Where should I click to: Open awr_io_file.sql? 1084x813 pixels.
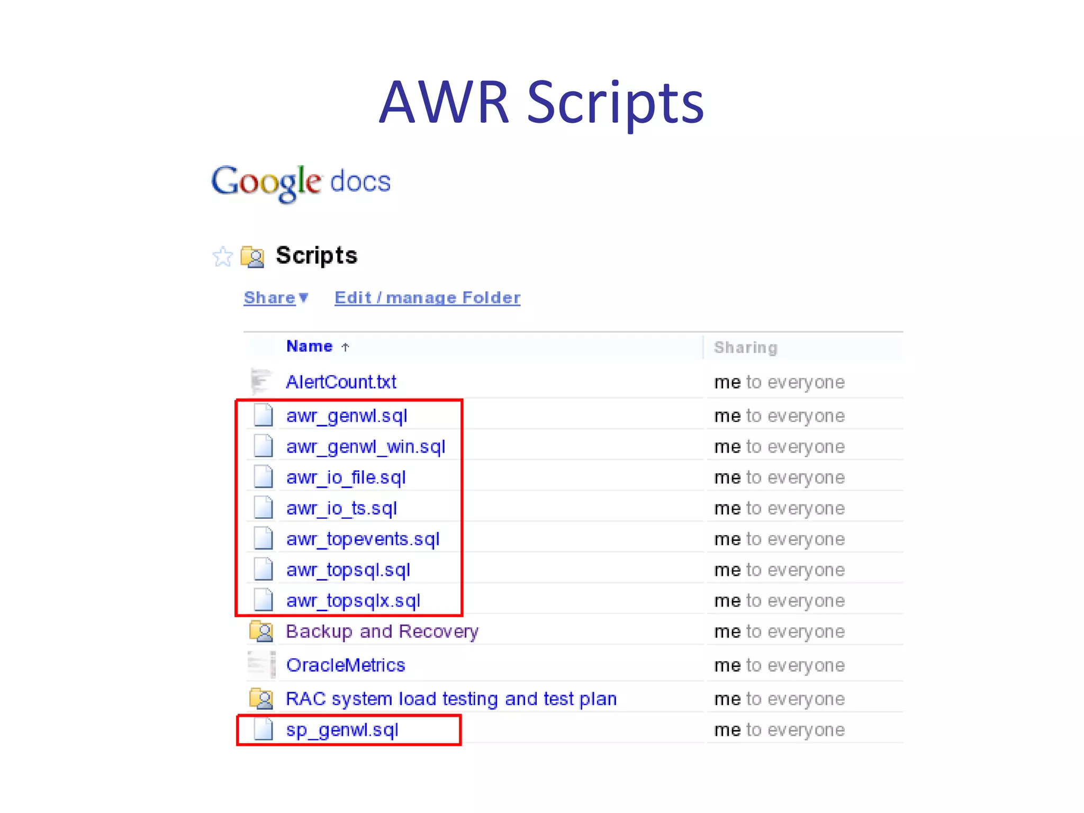click(x=346, y=477)
